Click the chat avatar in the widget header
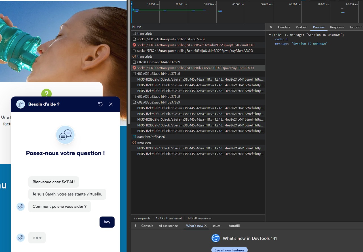Viewport: 363px width, 252px height. [x=21, y=104]
